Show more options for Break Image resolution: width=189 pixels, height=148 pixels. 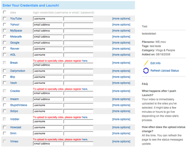tap(121, 63)
